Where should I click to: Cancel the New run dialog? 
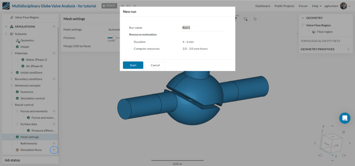coord(155,65)
